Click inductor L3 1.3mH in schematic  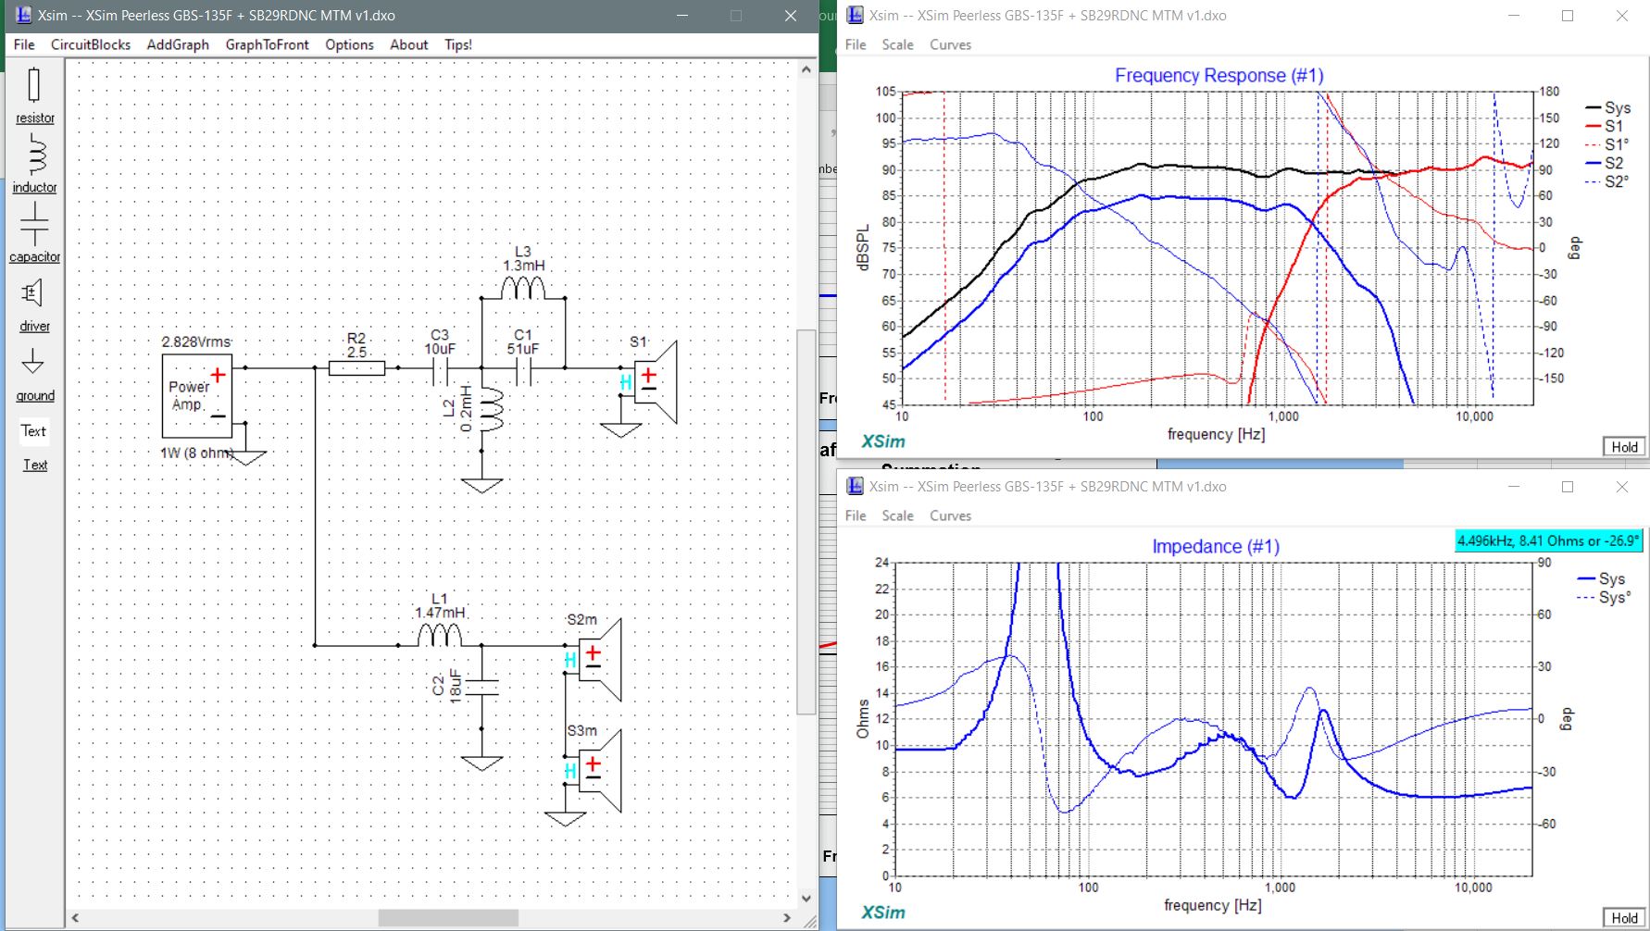point(523,288)
